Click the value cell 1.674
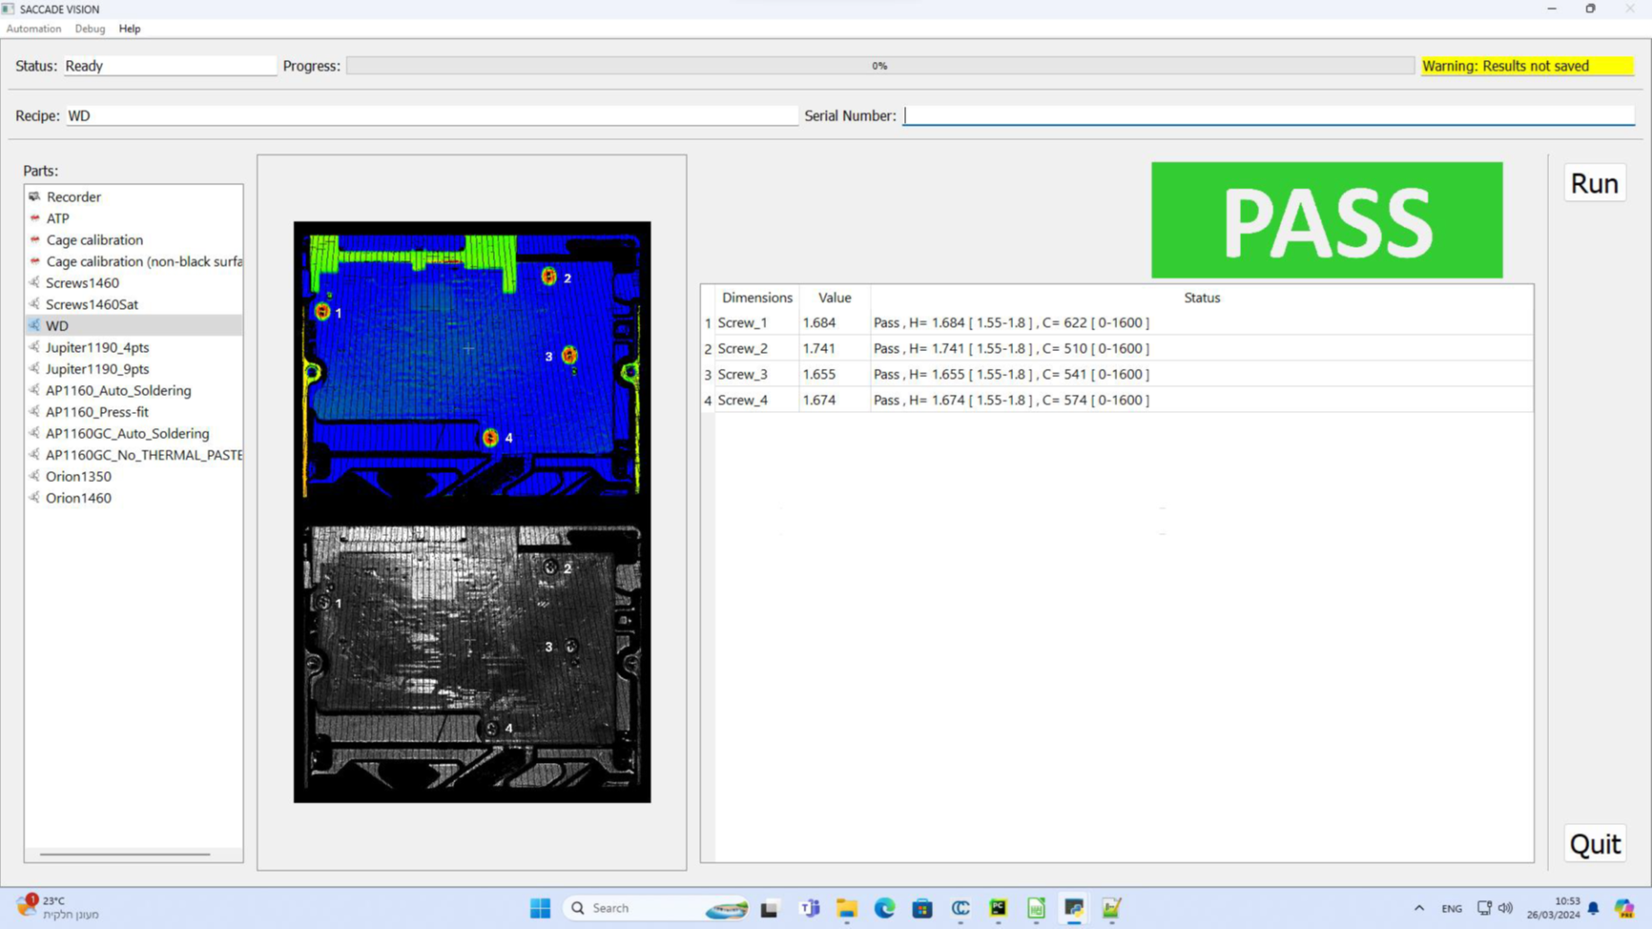Image resolution: width=1652 pixels, height=929 pixels. 834,400
